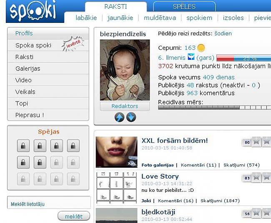Image resolution: width=271 pixels, height=223 pixels.
Task: Click the fourth faded lock in middle row
Action: pyautogui.click(x=73, y=162)
